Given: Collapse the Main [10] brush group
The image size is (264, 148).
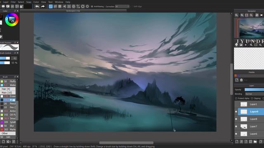Looking at the screenshot, I should [8, 92].
